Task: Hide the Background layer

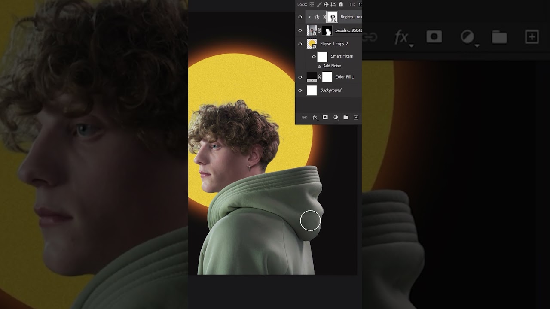Action: click(300, 91)
